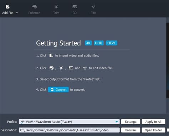
Task: Click the three-dots edit icon in step 2
Action: 85,68
